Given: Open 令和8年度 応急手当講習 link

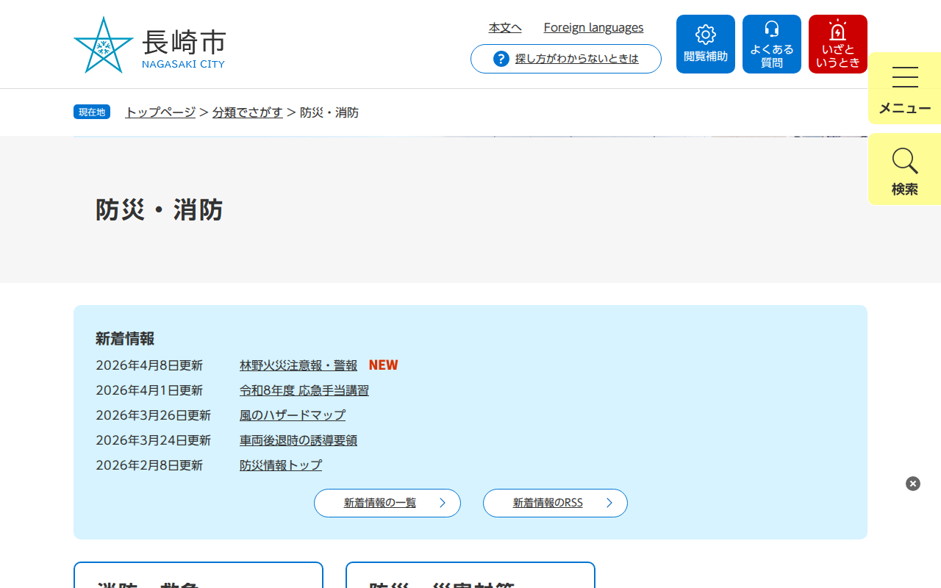Looking at the screenshot, I should 304,390.
